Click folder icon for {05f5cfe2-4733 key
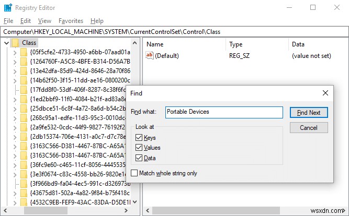The image size is (349, 216). click(x=24, y=52)
